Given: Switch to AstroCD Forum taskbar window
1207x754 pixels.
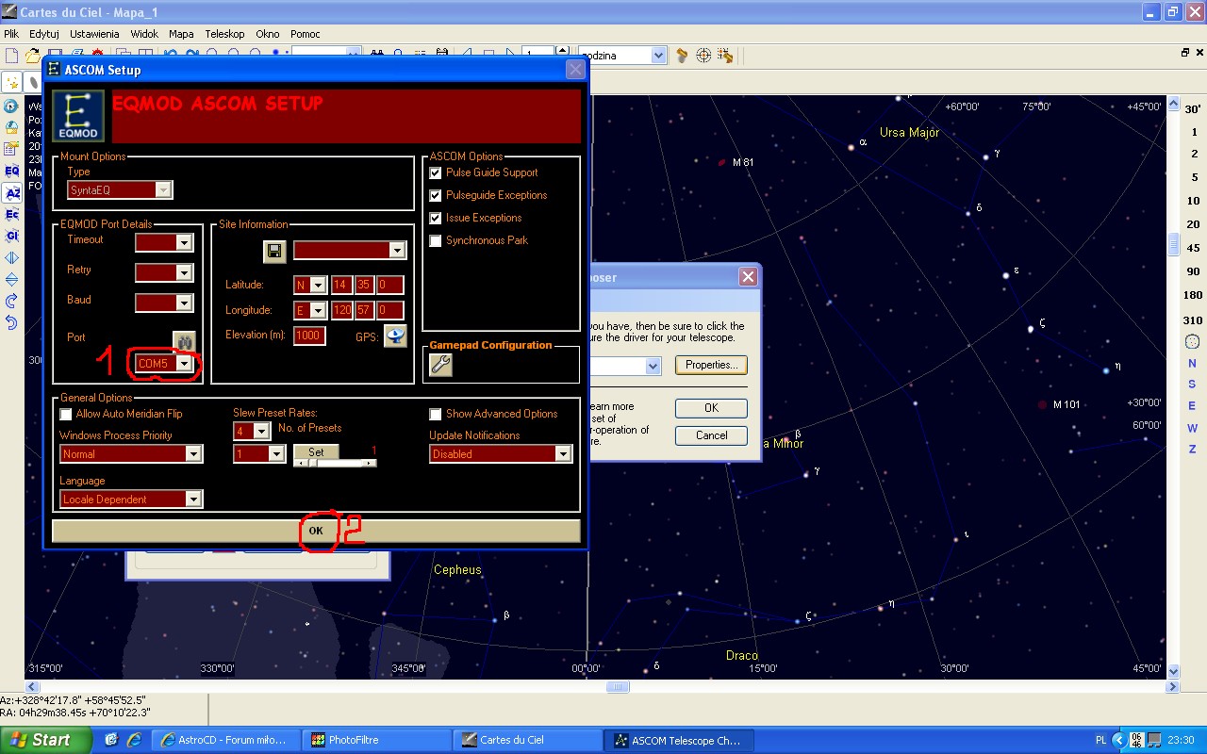Looking at the screenshot, I should click(x=226, y=740).
